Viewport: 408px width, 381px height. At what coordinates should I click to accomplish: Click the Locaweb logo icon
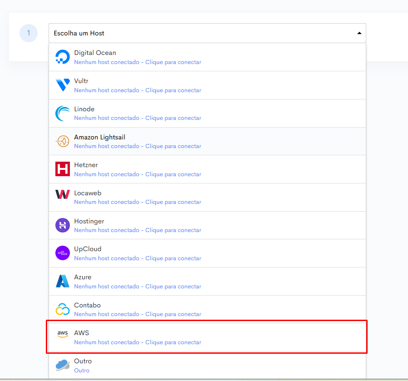click(x=63, y=194)
